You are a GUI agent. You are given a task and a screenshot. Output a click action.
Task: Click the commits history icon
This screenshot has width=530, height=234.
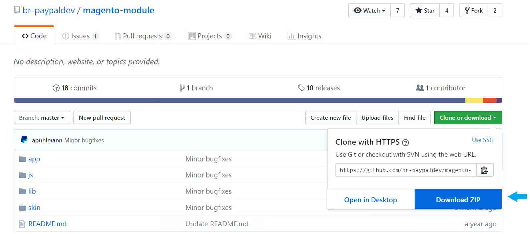pos(56,88)
